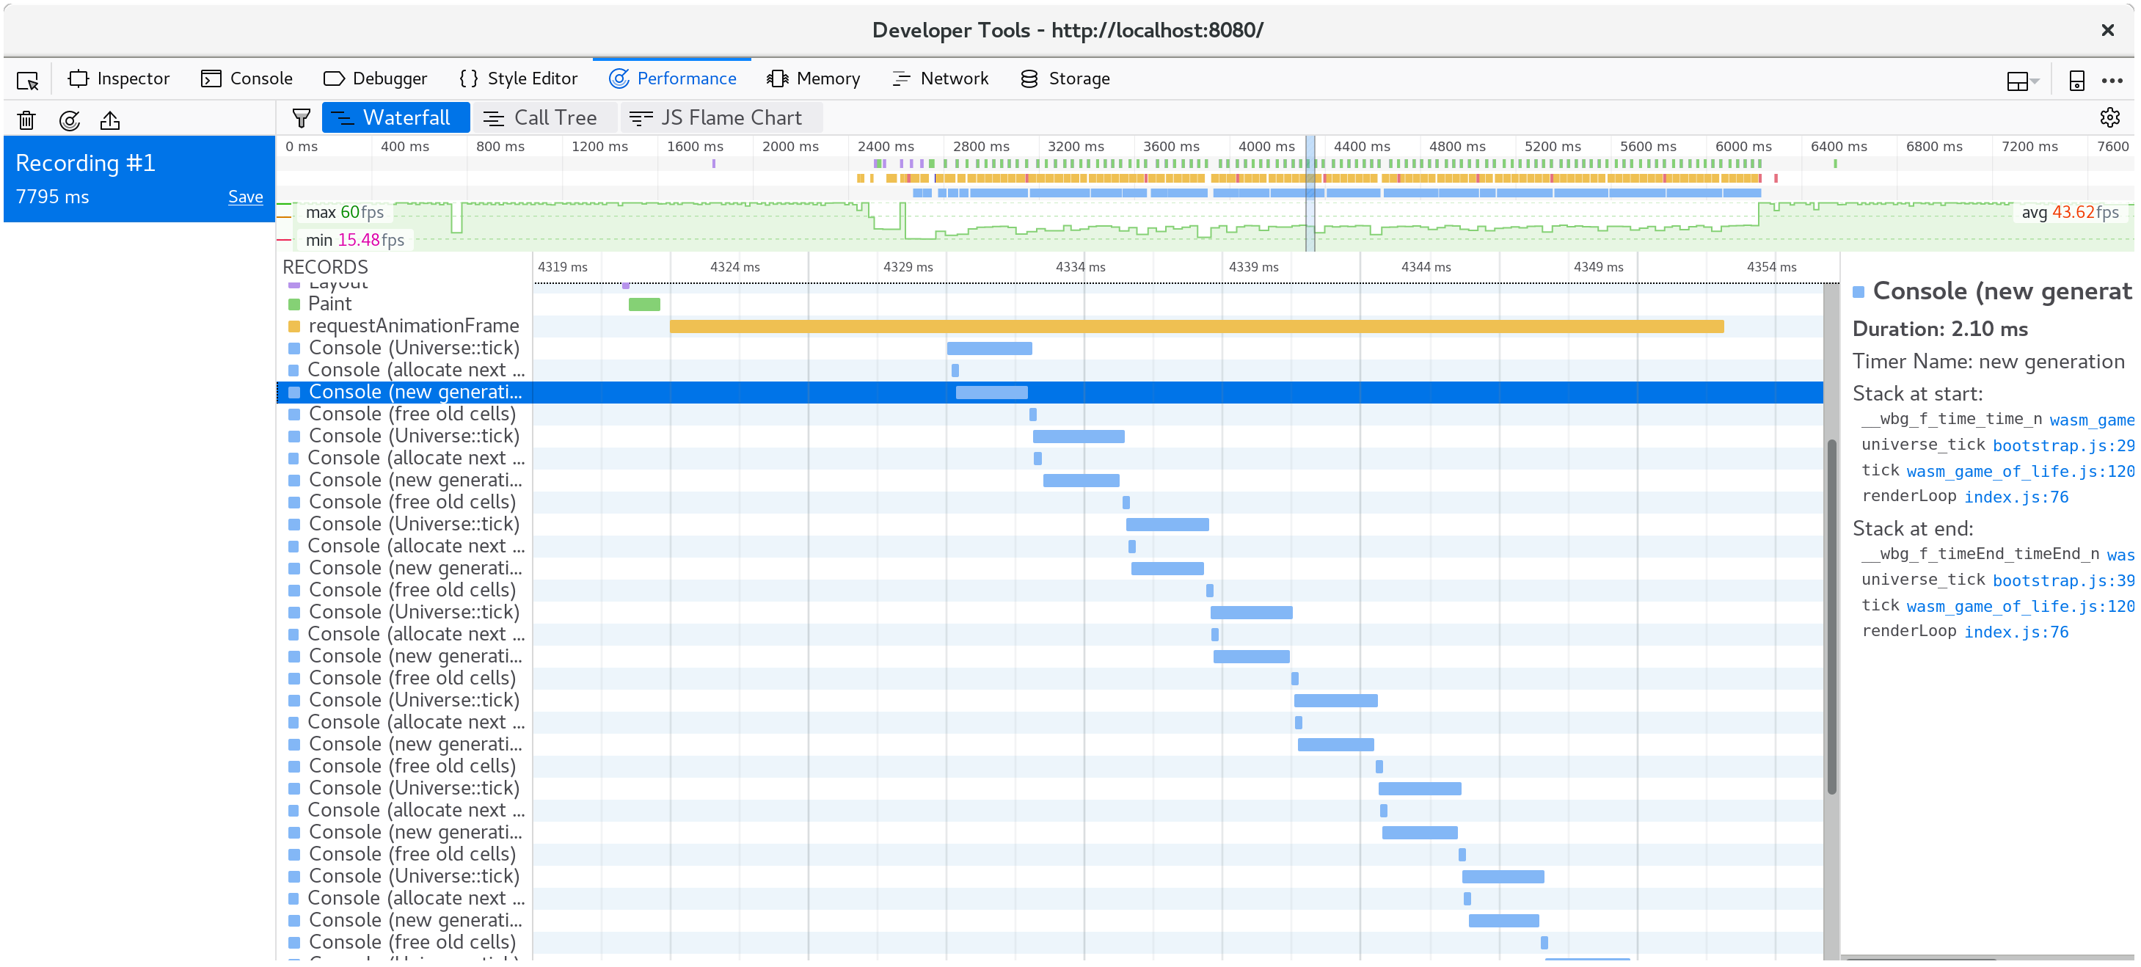Click the start recording performance icon
Viewport: 2141px width, 967px height.
click(x=70, y=120)
